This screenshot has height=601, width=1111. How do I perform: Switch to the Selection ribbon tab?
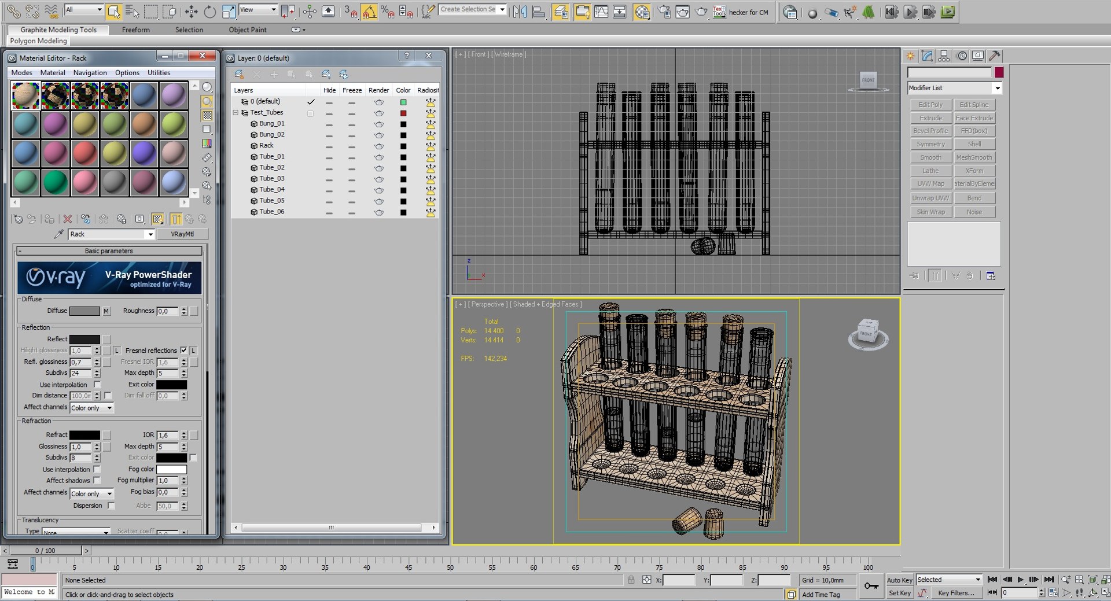189,30
